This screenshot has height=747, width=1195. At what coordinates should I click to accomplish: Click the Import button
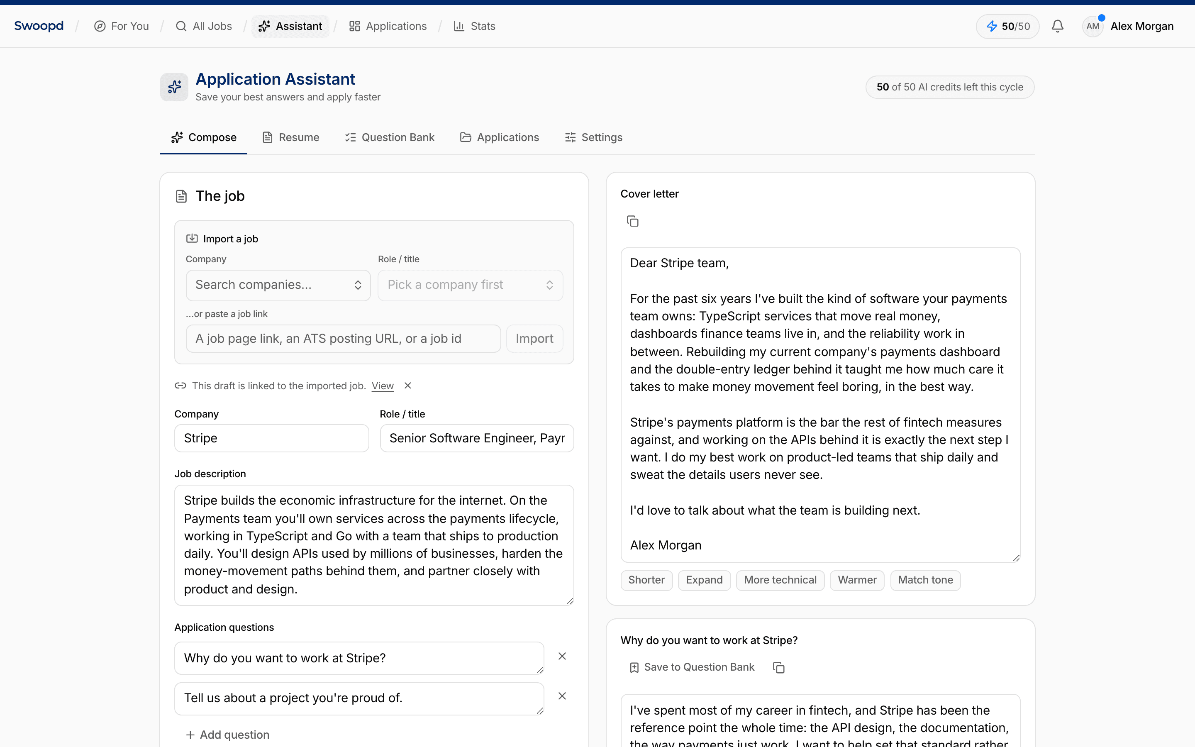(534, 338)
